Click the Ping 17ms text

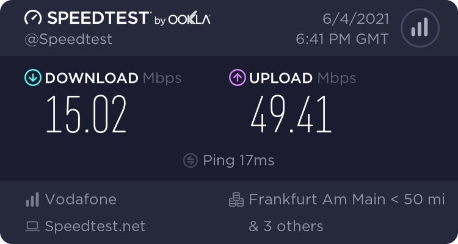239,160
